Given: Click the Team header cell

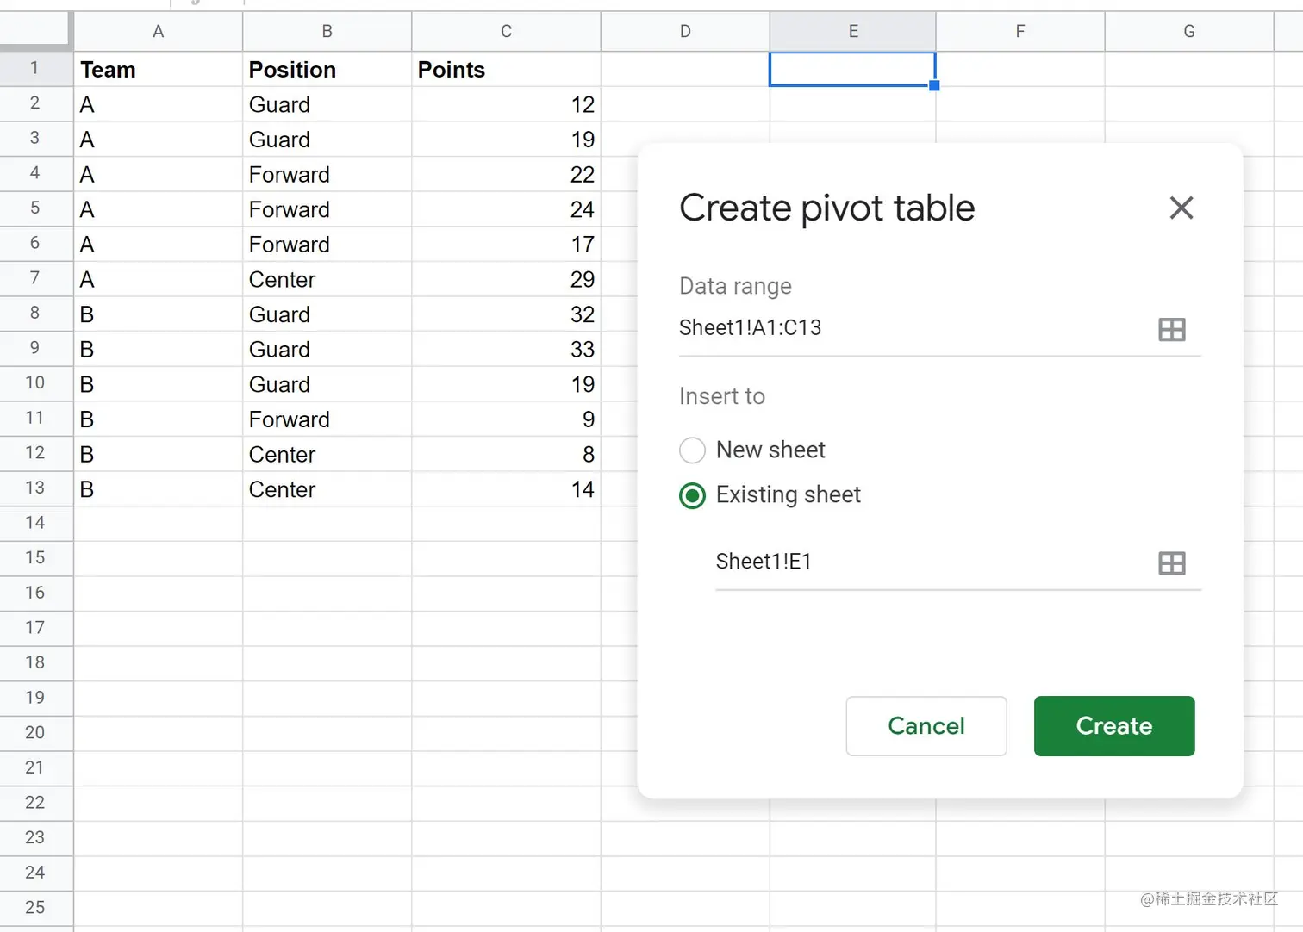Looking at the screenshot, I should 158,70.
